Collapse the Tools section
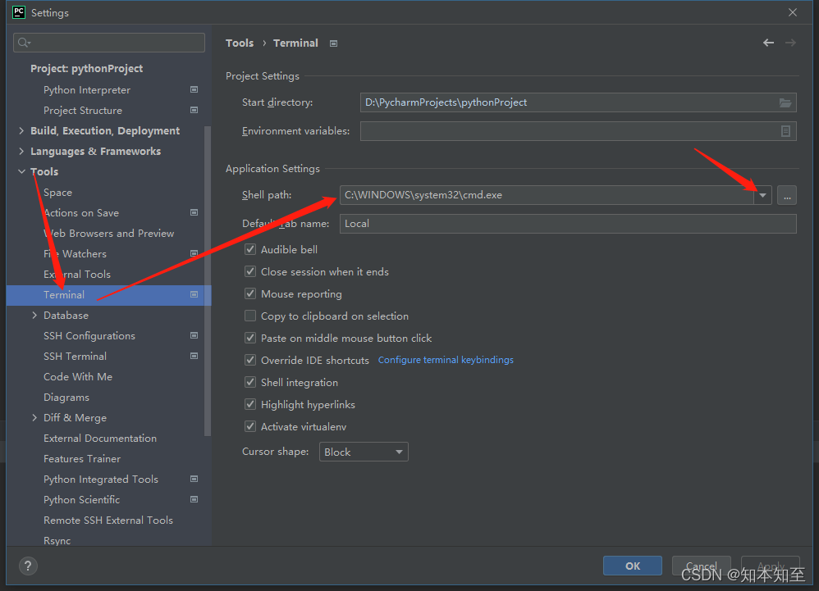Viewport: 819px width, 591px height. pyautogui.click(x=21, y=171)
